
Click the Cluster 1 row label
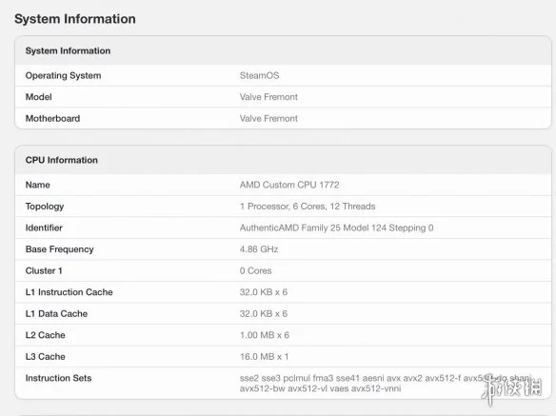point(44,270)
